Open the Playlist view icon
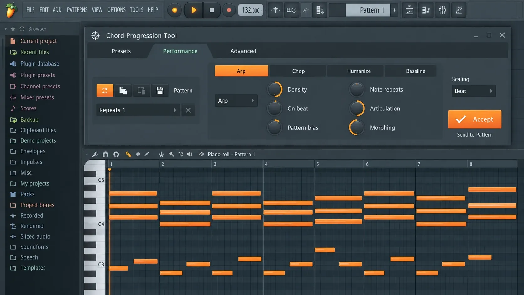This screenshot has height=295, width=524. 409,10
